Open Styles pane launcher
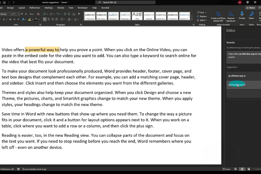The width and height of the screenshot is (261, 174). [193, 25]
